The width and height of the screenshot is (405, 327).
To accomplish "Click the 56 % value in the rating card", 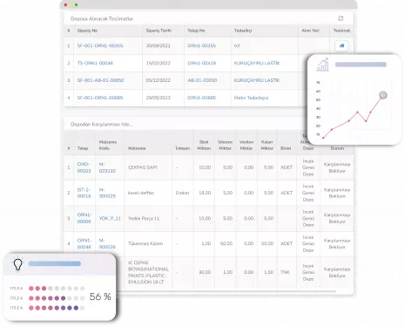I will (x=100, y=296).
